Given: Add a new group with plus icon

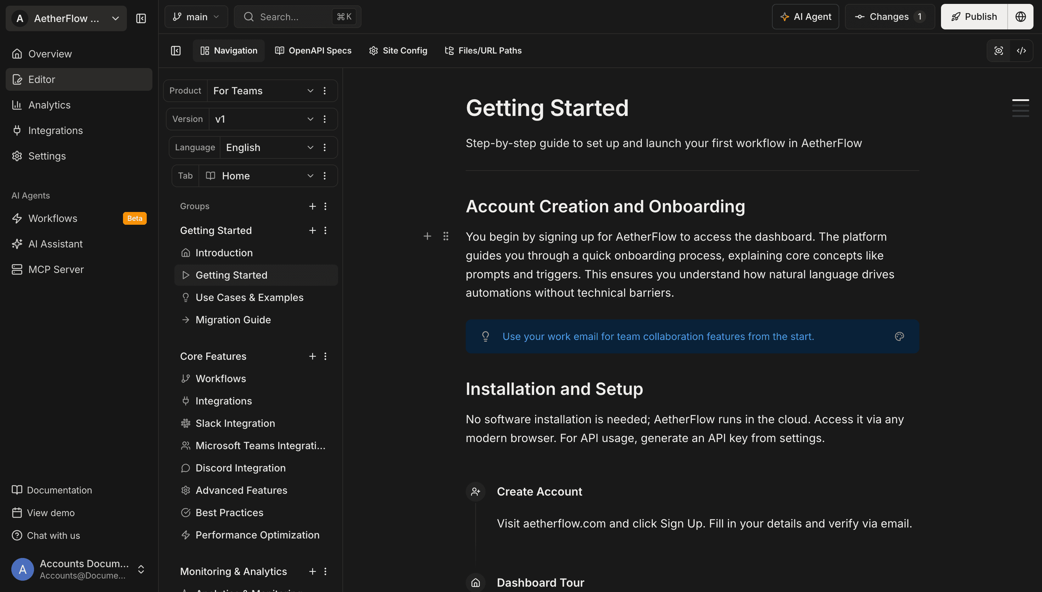Looking at the screenshot, I should (x=312, y=206).
